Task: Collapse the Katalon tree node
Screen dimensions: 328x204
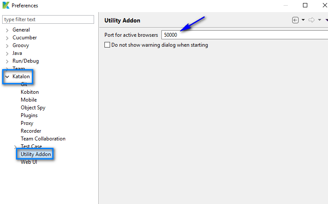Action: coord(7,76)
